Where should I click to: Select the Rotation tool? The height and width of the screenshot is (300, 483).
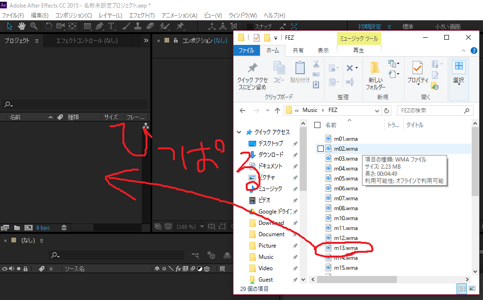click(48, 26)
